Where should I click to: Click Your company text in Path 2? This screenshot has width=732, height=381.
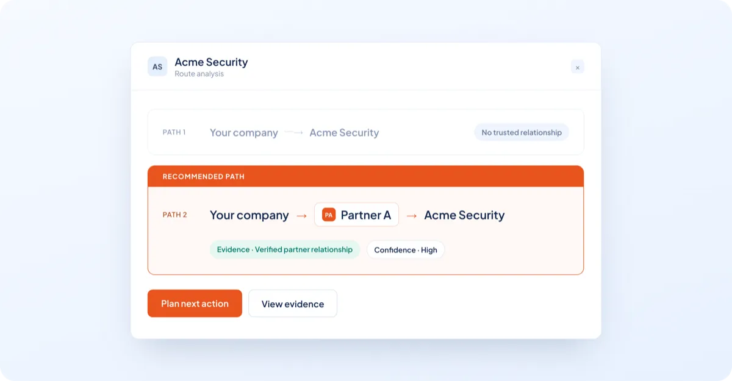coord(249,215)
